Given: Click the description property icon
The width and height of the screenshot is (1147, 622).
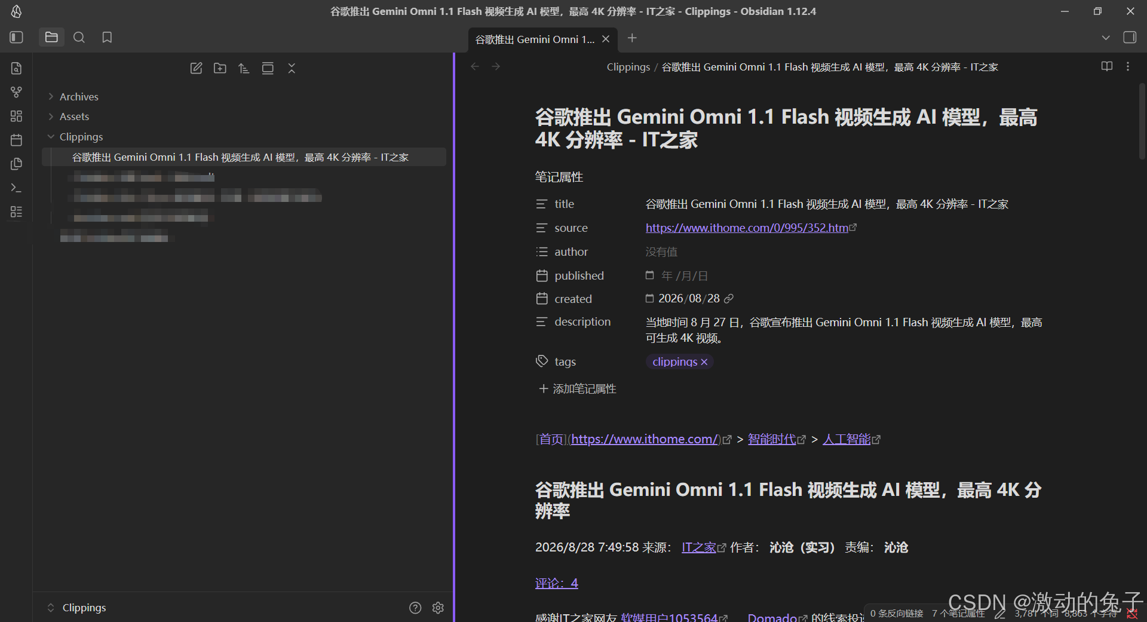Looking at the screenshot, I should [x=541, y=322].
